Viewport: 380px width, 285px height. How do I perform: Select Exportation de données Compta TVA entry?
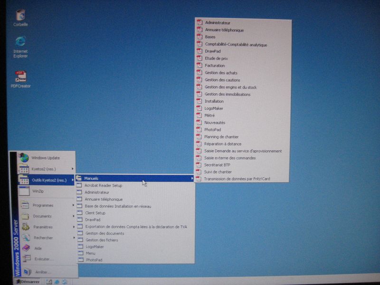(135, 227)
